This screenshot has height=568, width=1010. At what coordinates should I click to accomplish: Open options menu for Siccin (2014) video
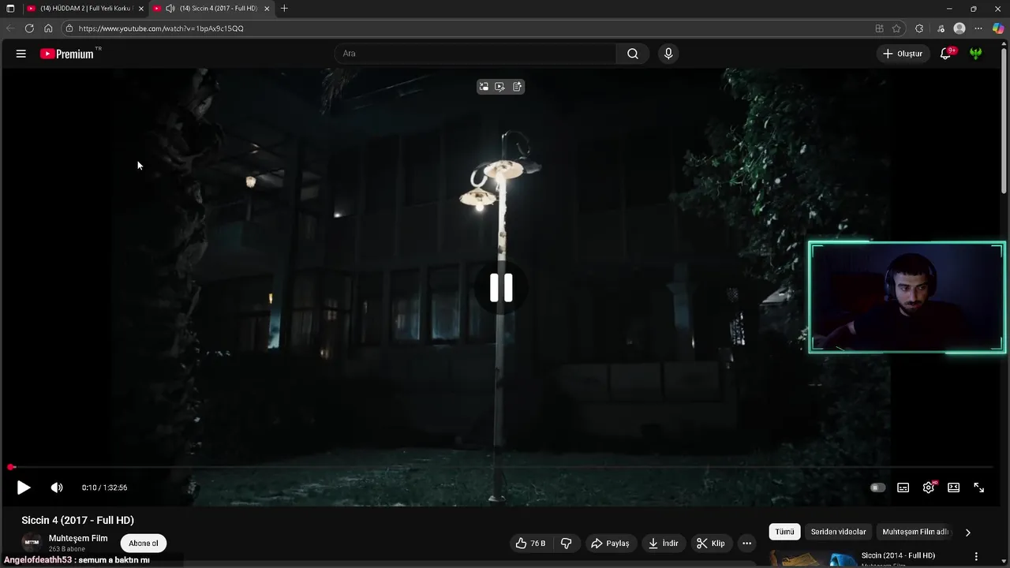[976, 556]
